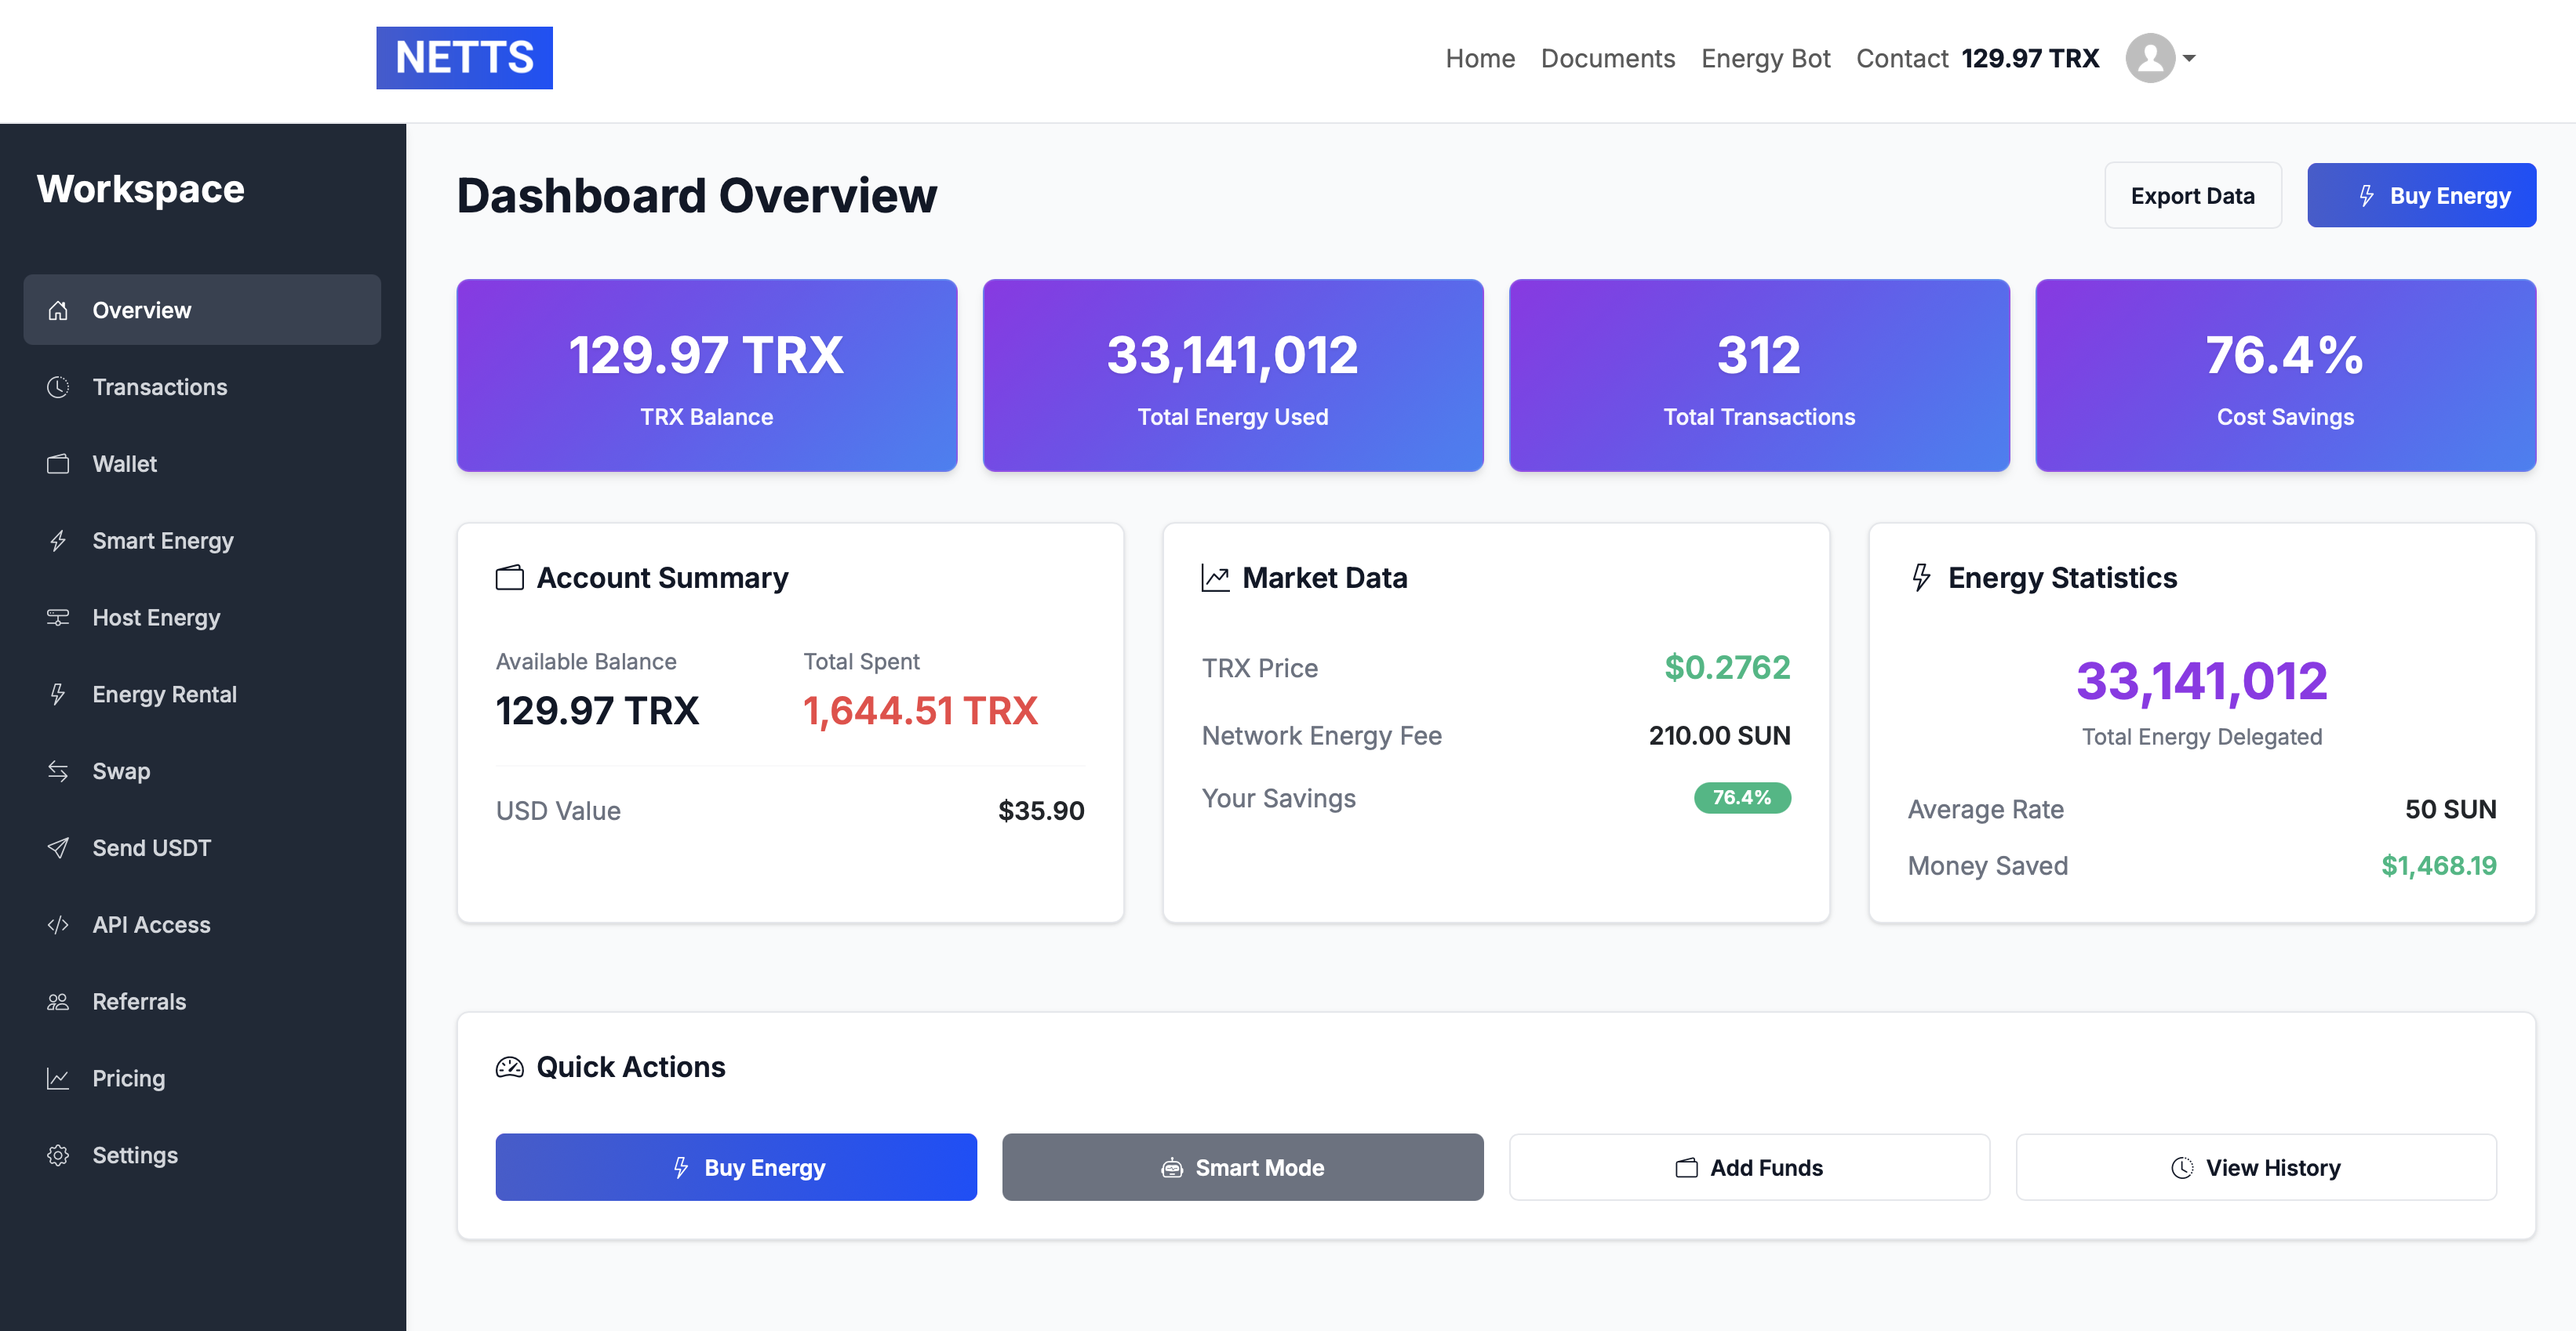2576x1331 pixels.
Task: Open Transactions using the clock icon
Action: tap(58, 386)
